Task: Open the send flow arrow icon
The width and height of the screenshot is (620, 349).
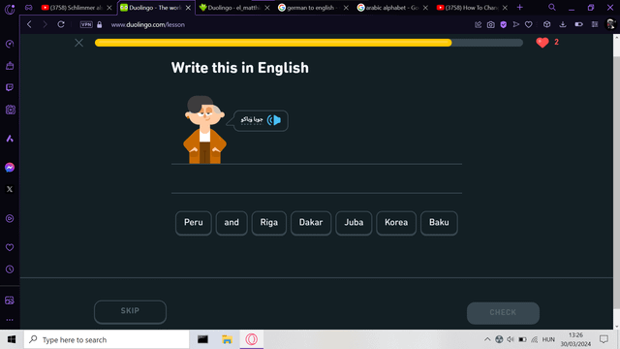Action: [516, 24]
